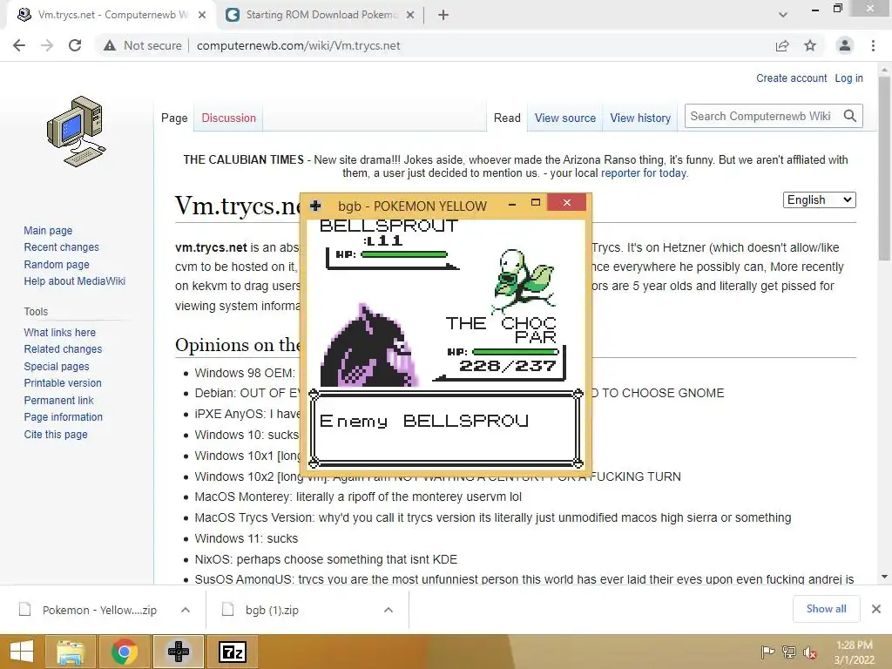Viewport: 892px width, 669px height.
Task: Click the bgb (1).zip file icon
Action: pos(227,609)
